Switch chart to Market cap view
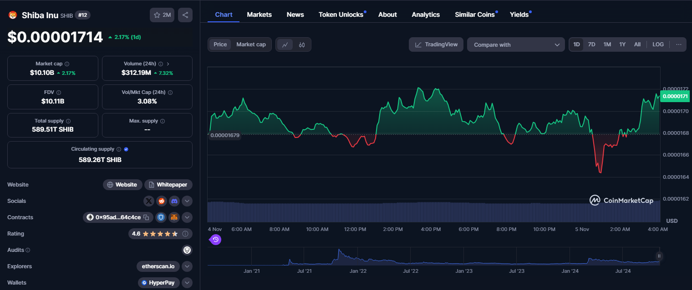 click(251, 44)
